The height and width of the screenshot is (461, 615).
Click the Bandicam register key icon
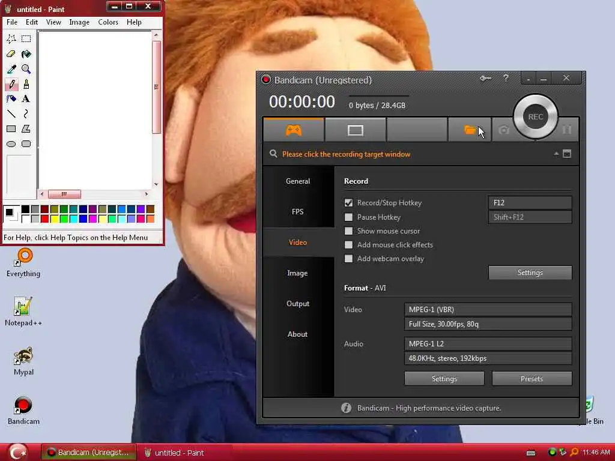[x=485, y=79]
